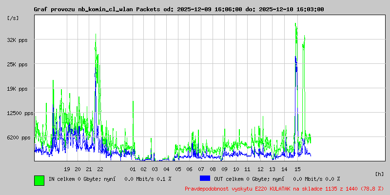Click the graph title 'Graf provozu nb_komin_cl_wlan Packets'

pyautogui.click(x=97, y=9)
